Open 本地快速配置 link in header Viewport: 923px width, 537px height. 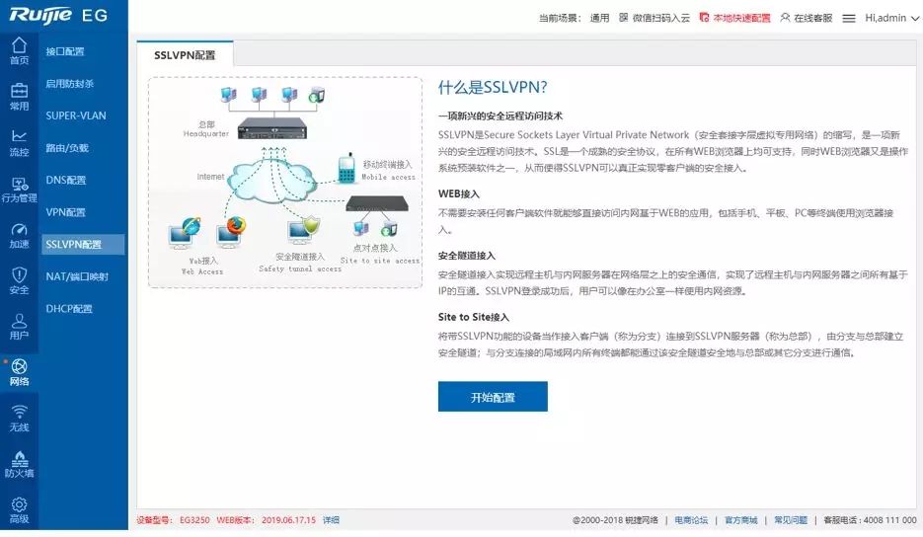(734, 18)
